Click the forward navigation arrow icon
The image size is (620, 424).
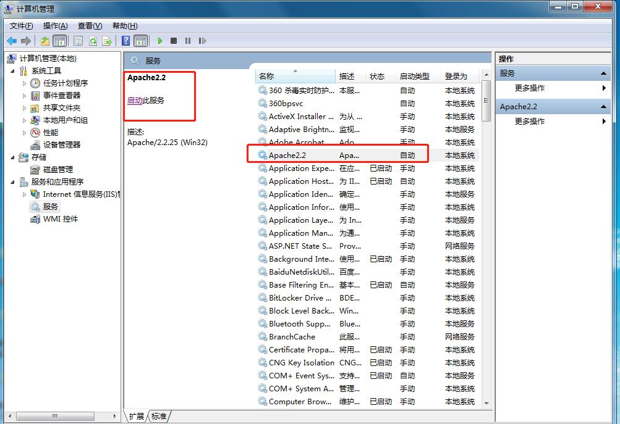pyautogui.click(x=27, y=41)
